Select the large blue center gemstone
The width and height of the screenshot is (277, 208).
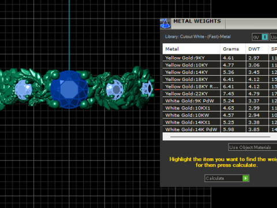click(69, 90)
